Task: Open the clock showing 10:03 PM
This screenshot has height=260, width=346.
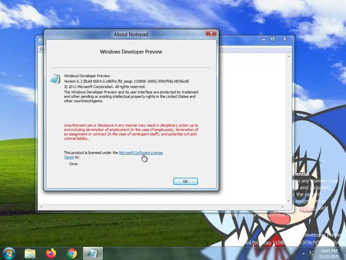Action: point(329,254)
